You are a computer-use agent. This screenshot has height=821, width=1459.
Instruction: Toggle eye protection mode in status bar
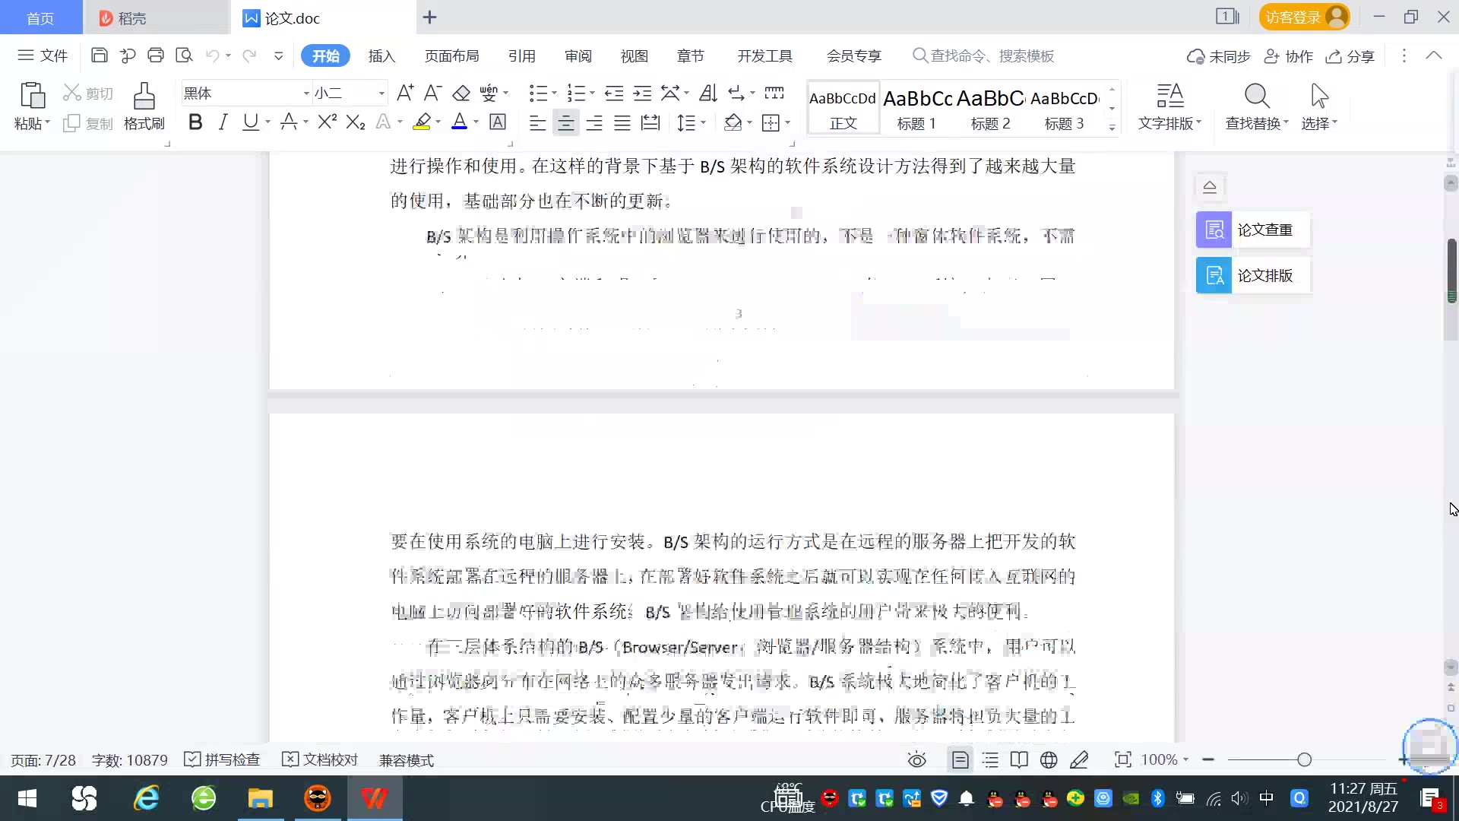coord(917,759)
